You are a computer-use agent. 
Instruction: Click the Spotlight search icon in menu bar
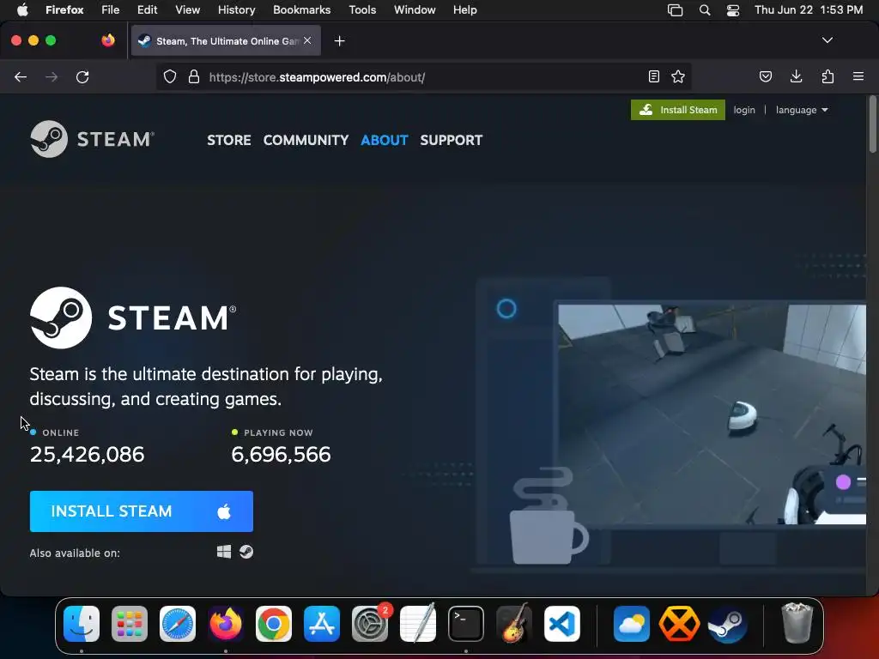click(705, 10)
